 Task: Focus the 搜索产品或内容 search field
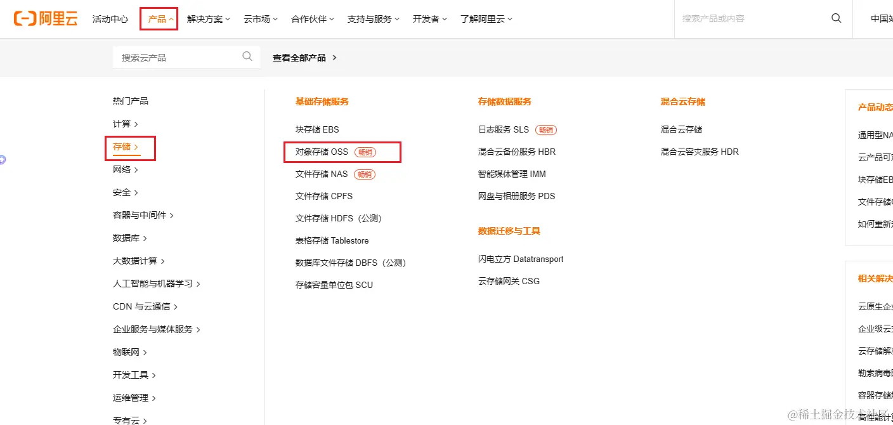(x=752, y=18)
